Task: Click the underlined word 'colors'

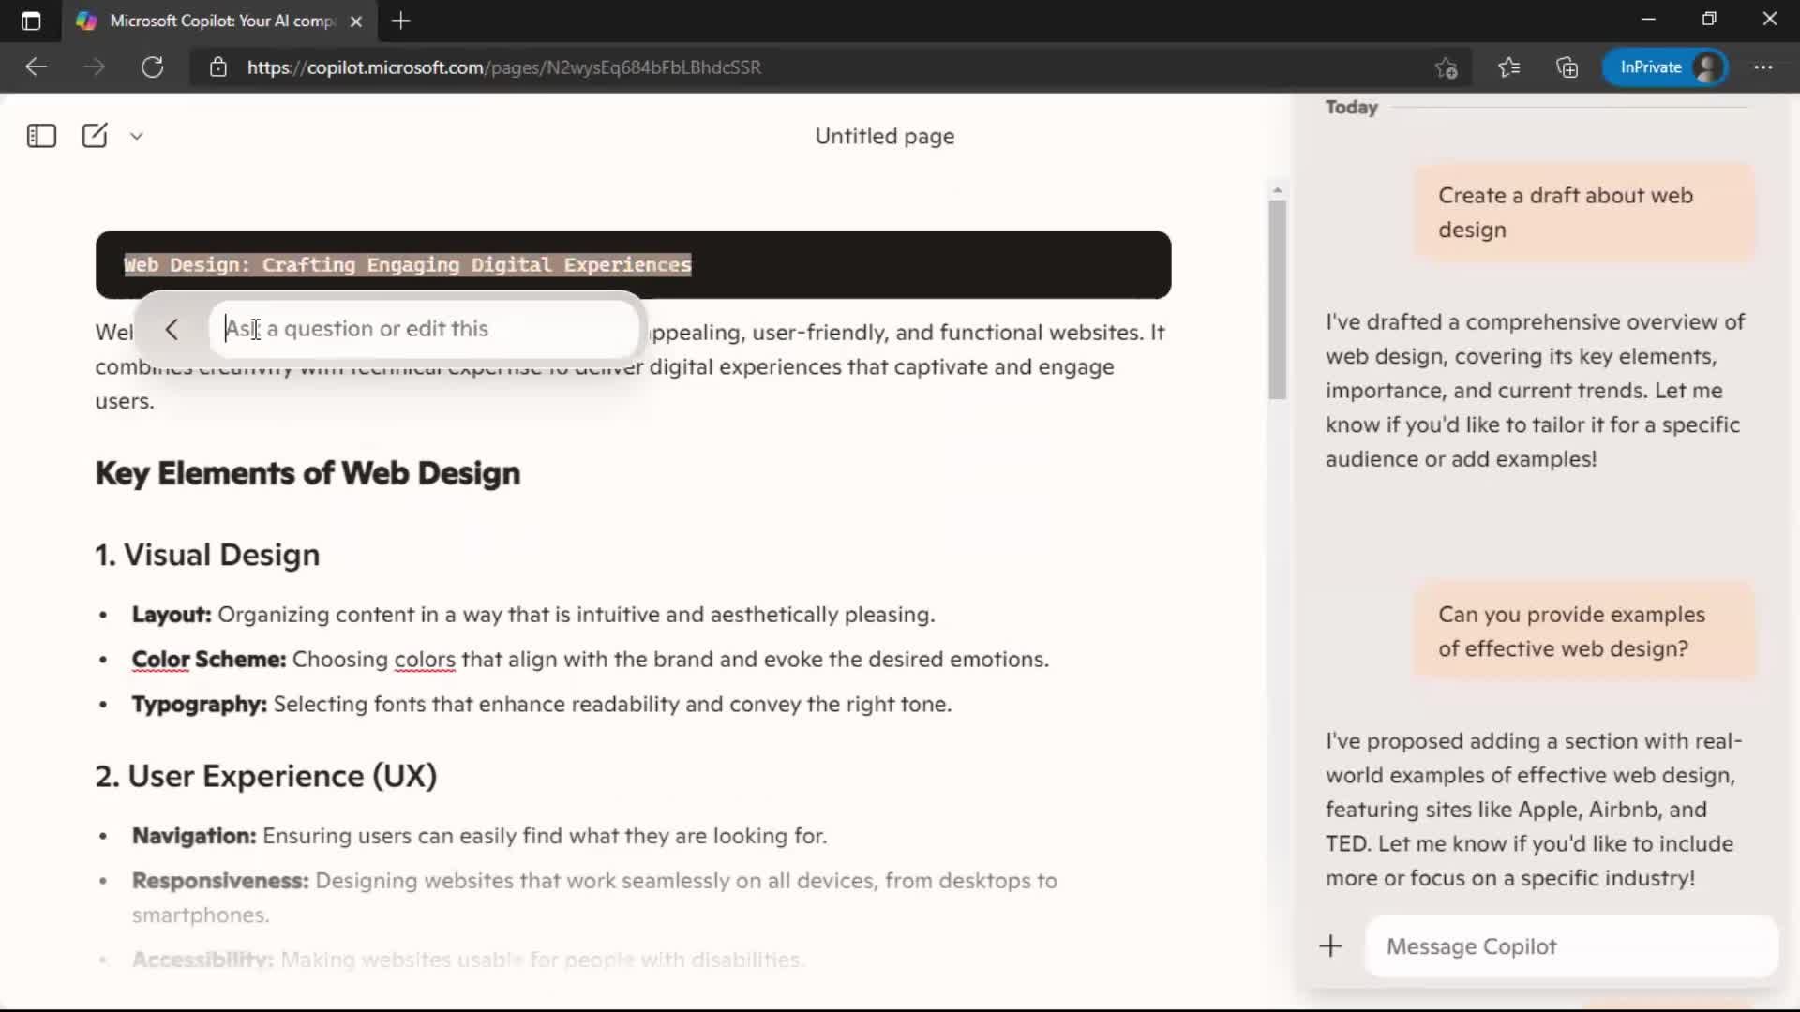Action: click(x=425, y=660)
